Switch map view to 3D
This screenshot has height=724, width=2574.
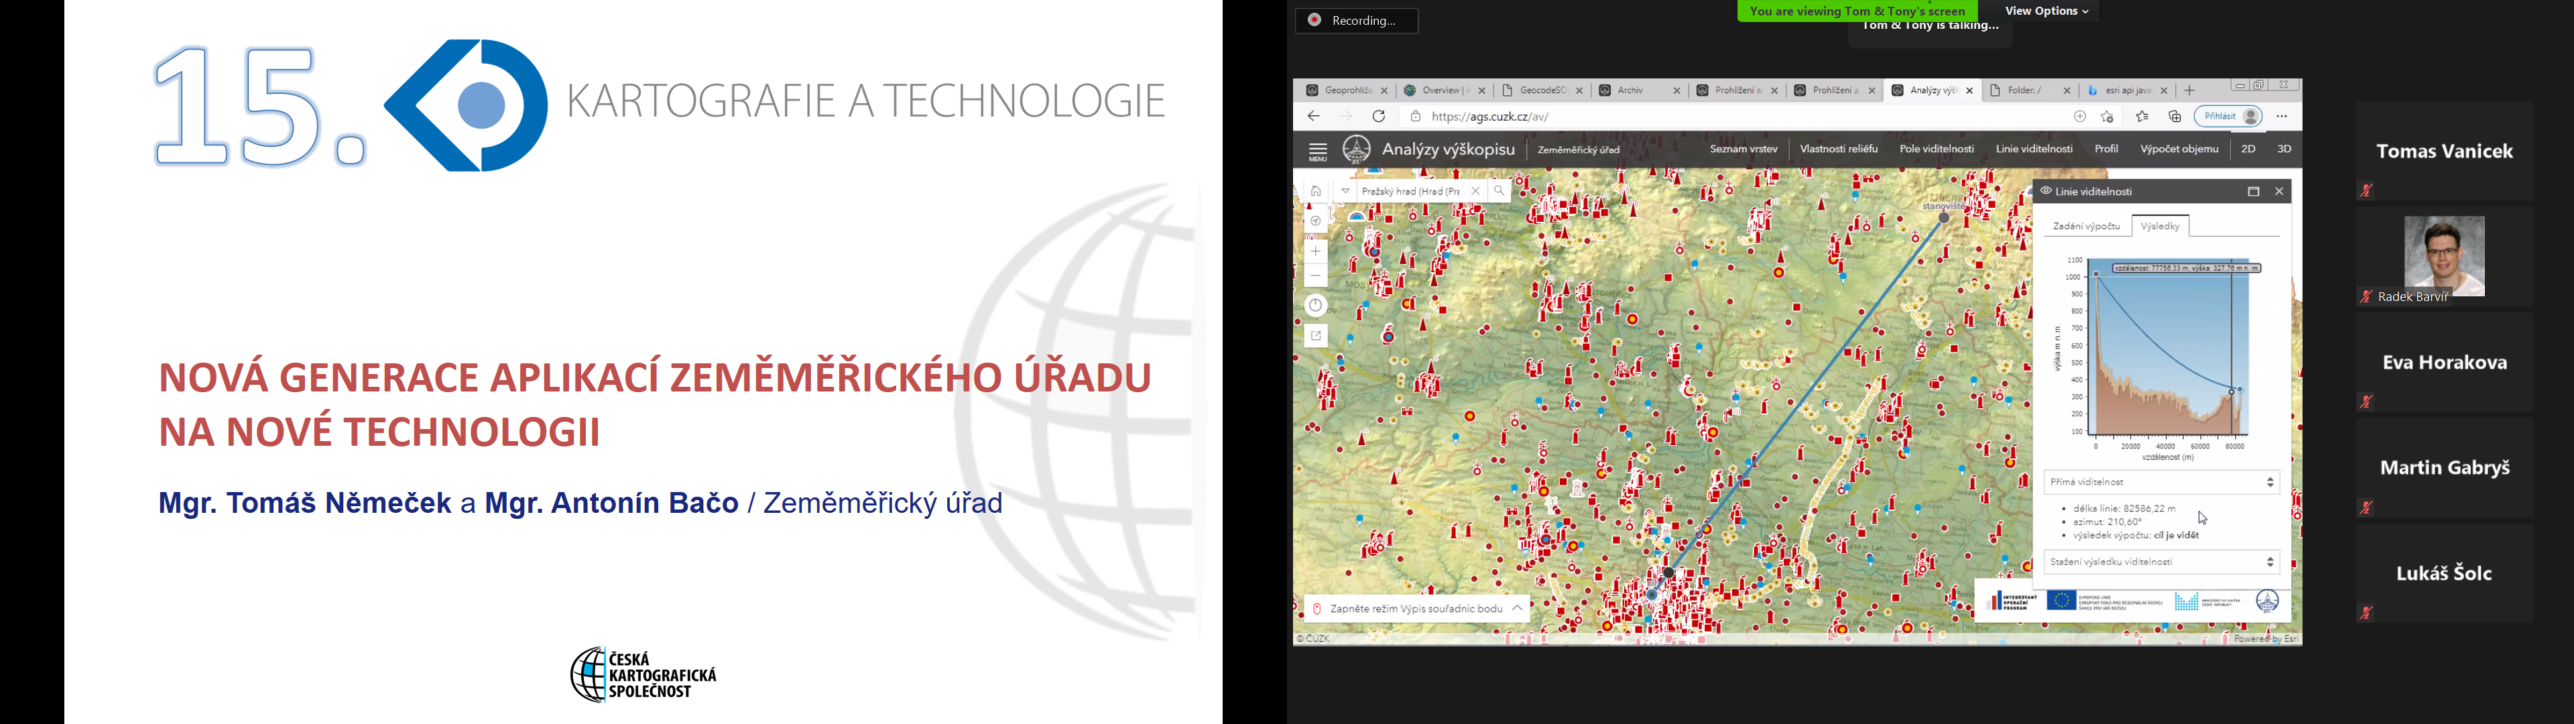(x=2284, y=149)
